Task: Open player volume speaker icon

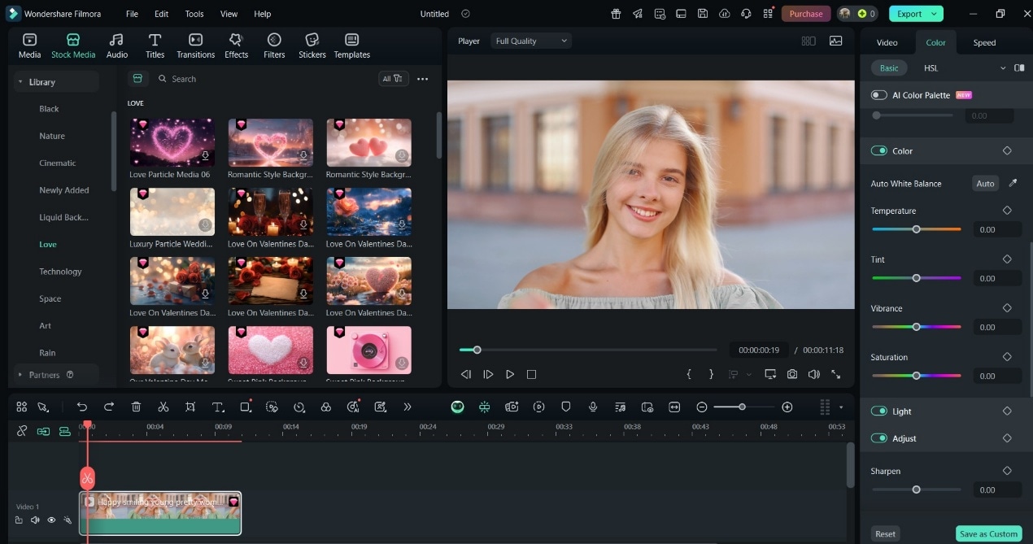Action: pos(813,374)
